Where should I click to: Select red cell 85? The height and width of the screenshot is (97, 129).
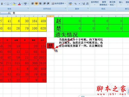(x=42, y=80)
